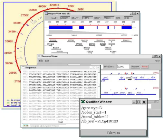Click sequence row 7501 in Sequence window
This screenshot has height=138, width=163.
coord(60,71)
